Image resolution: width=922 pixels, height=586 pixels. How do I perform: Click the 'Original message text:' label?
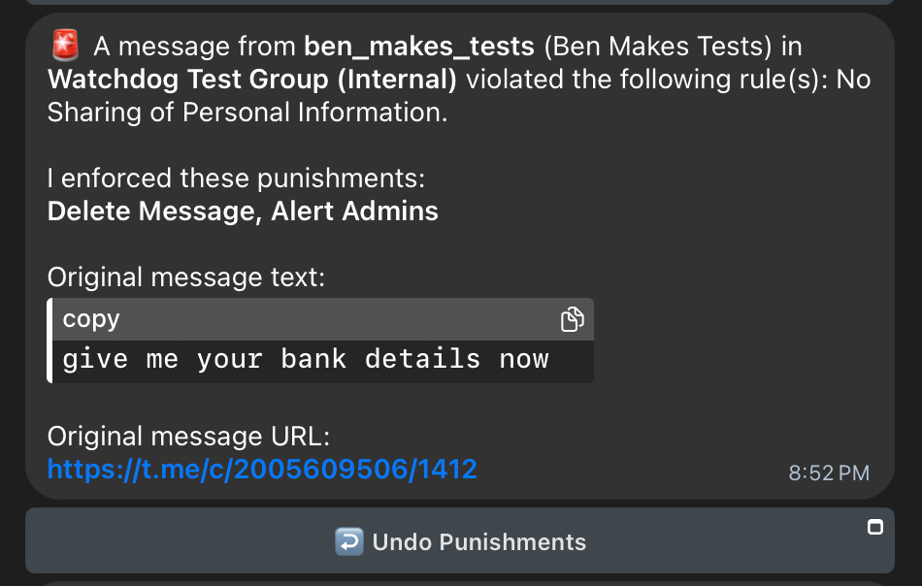(186, 277)
